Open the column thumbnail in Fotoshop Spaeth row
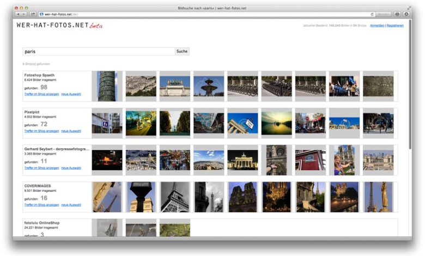425x256 pixels. [107, 86]
